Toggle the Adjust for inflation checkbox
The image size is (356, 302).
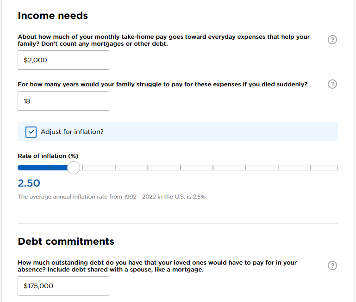[31, 132]
